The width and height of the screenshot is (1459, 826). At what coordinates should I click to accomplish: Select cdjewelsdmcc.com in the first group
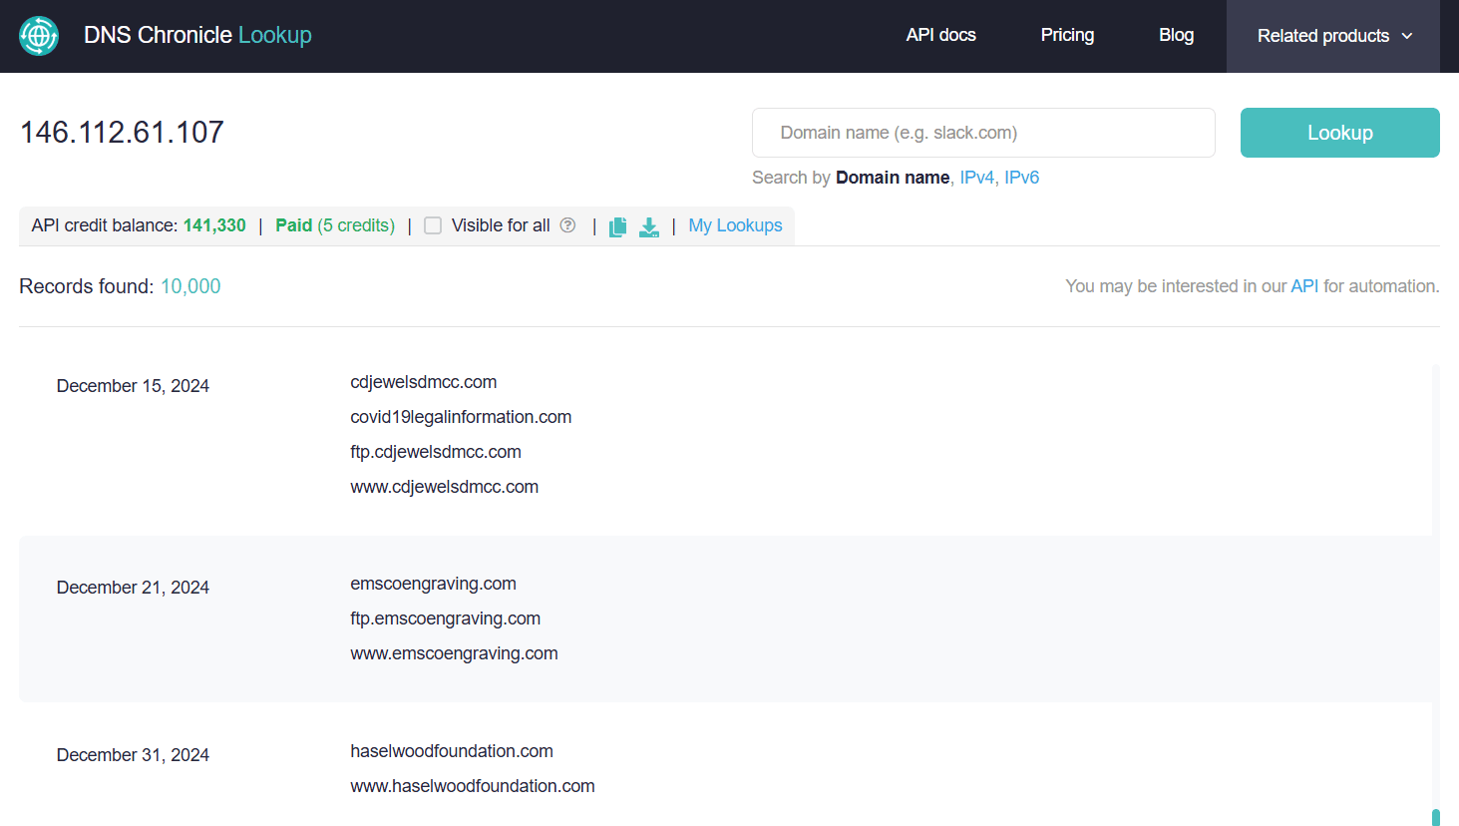[424, 382]
